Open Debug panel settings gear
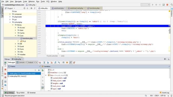The width and height of the screenshot is (173, 97). click(165, 59)
